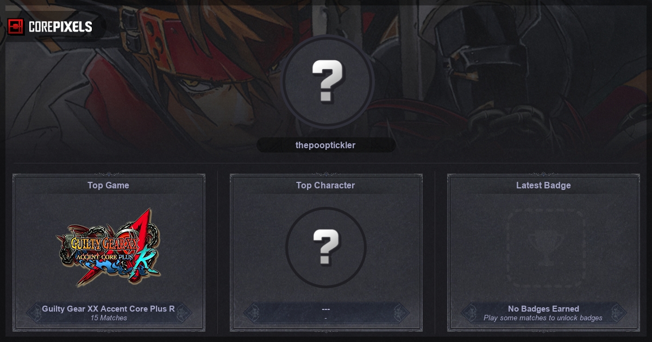652x342 pixels.
Task: Click Play some matches to unlock badges
Action: (x=543, y=318)
